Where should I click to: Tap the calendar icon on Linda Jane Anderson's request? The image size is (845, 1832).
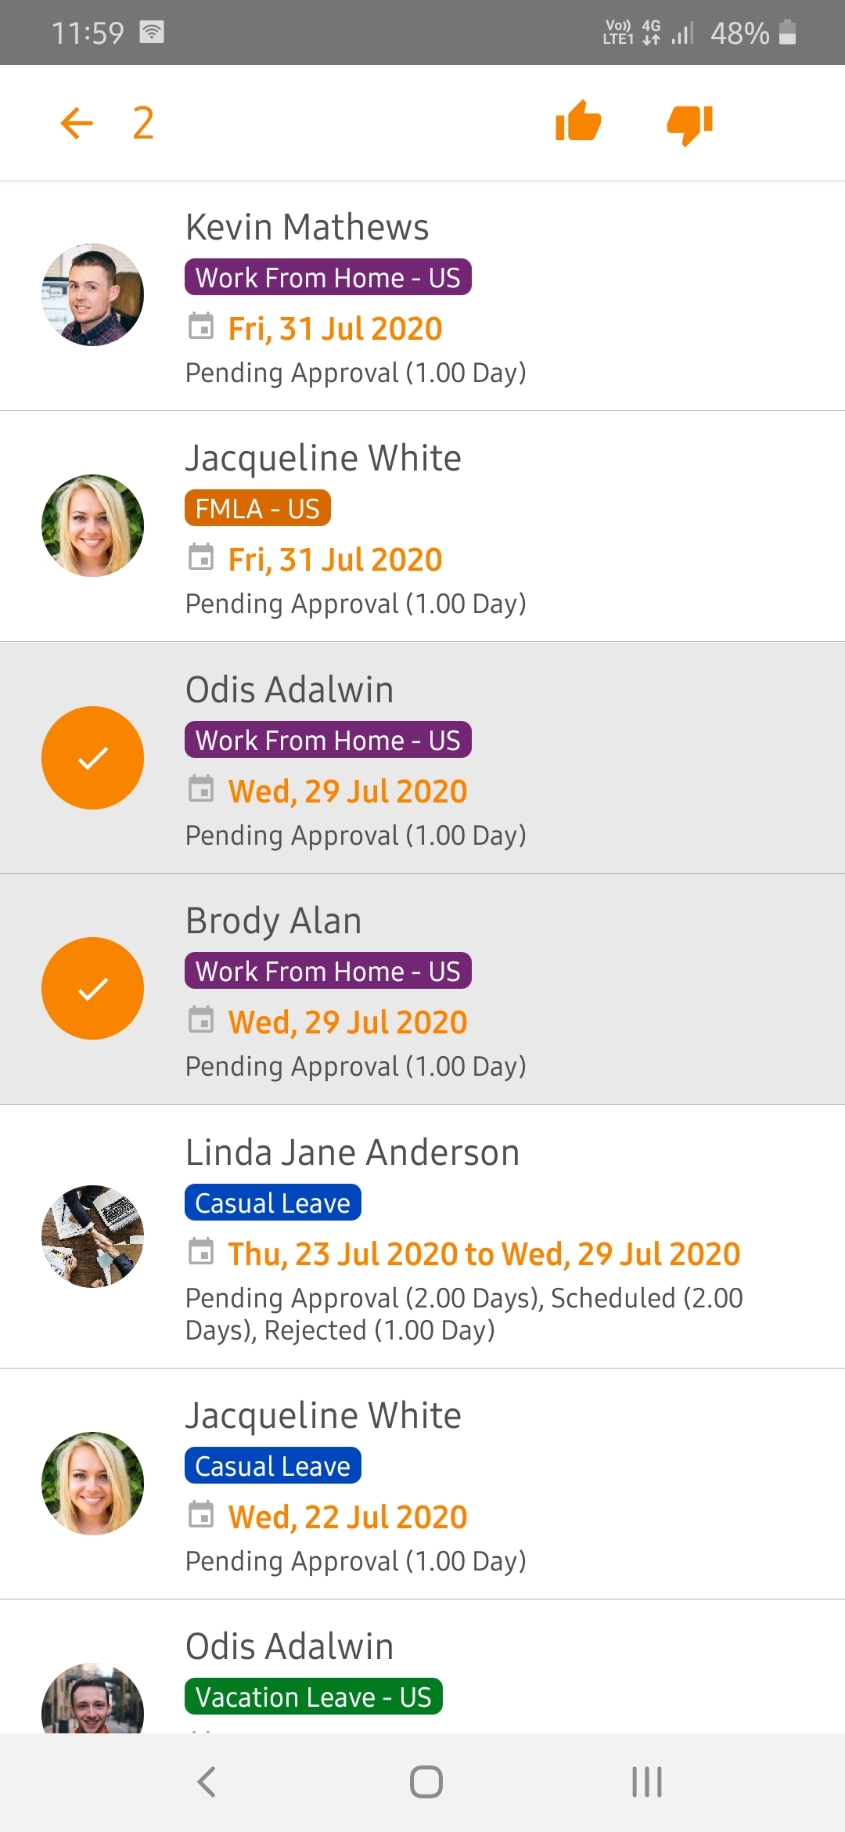[203, 1253]
